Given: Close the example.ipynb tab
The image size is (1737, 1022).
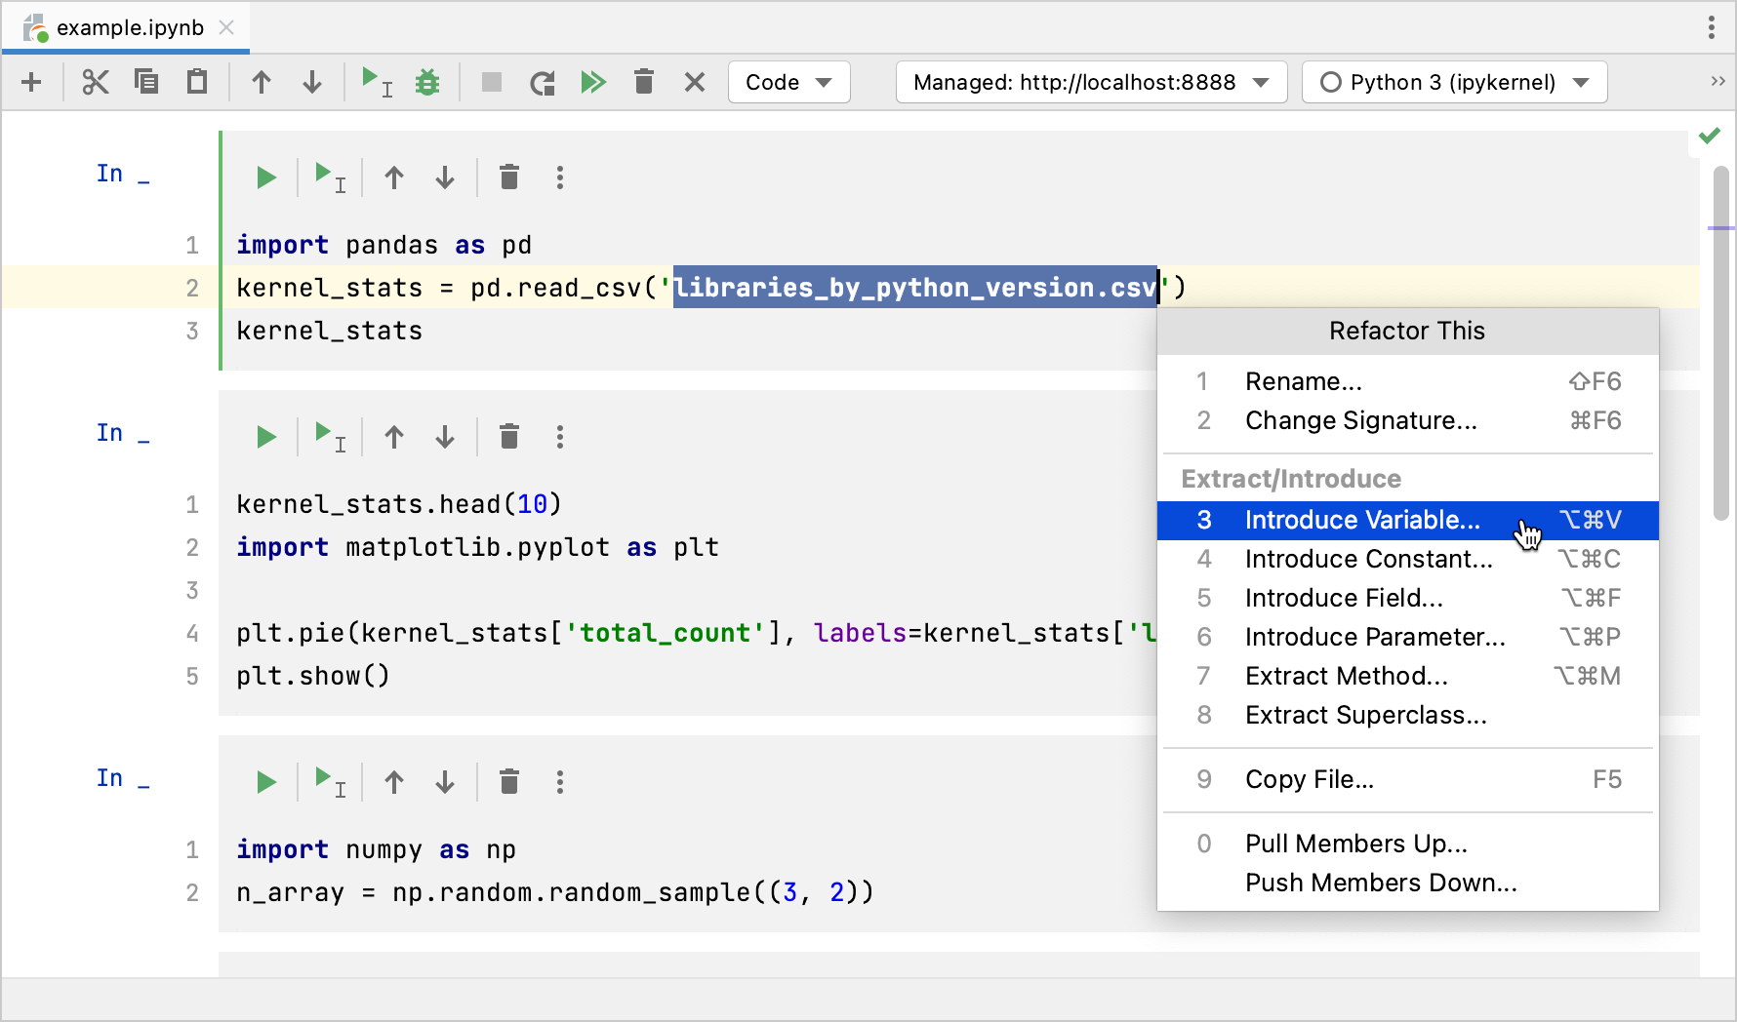Looking at the screenshot, I should tap(225, 27).
